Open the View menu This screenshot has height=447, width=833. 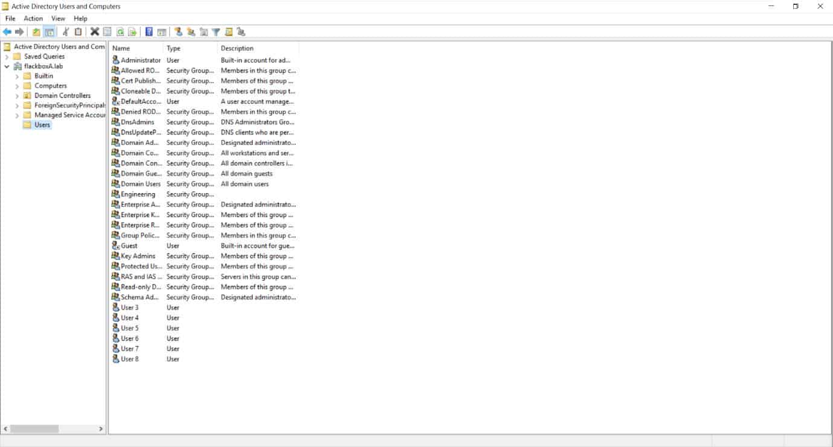(x=58, y=19)
